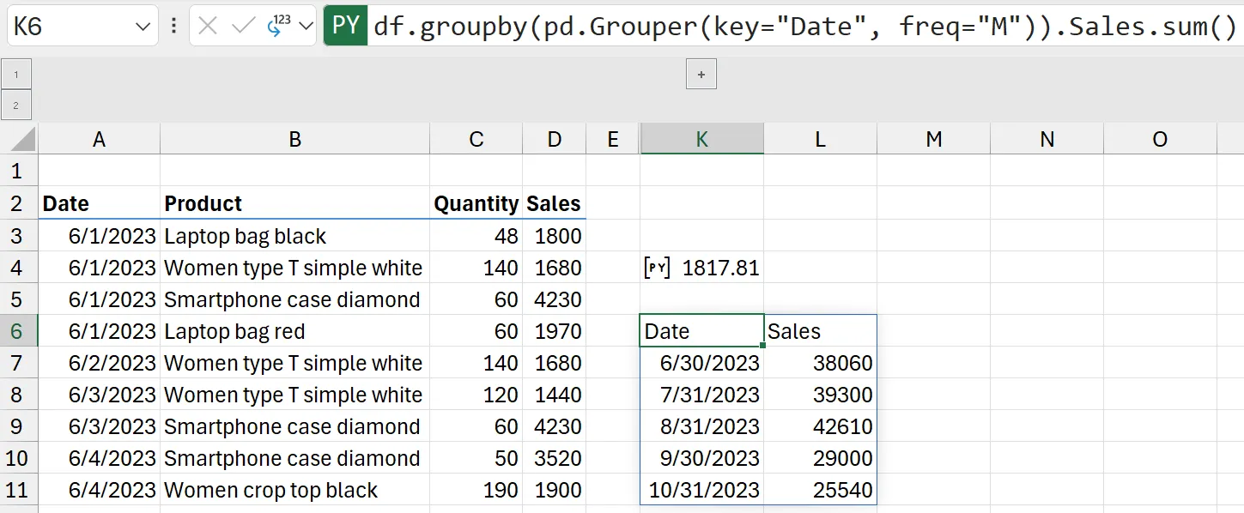Open the Python output type dropdown chevron
The image size is (1244, 513).
(x=305, y=25)
